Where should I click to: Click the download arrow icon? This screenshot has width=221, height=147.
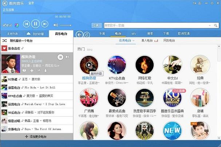click(46, 71)
